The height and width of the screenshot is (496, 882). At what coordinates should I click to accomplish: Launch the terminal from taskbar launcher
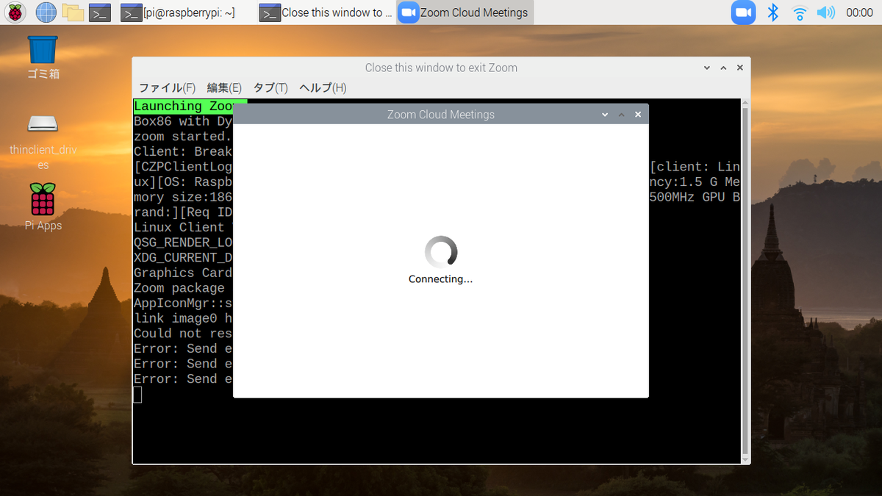click(99, 12)
